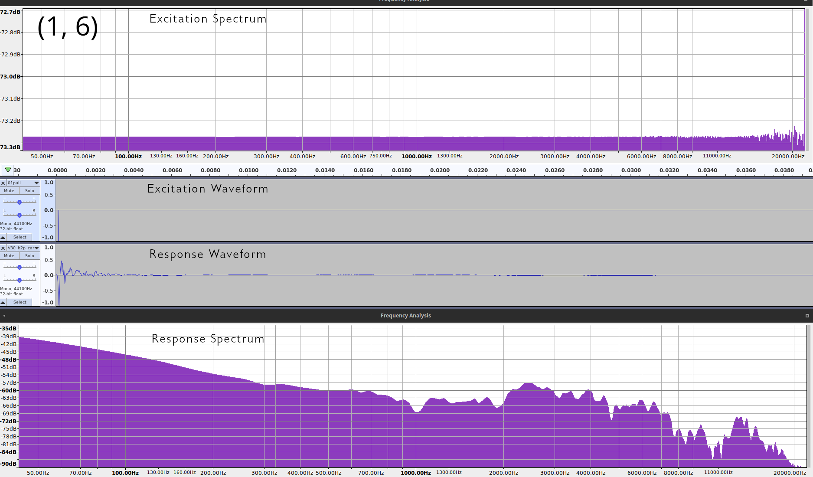The width and height of the screenshot is (813, 477).
Task: Click the -73.2dB level axis label
Action: [10, 121]
